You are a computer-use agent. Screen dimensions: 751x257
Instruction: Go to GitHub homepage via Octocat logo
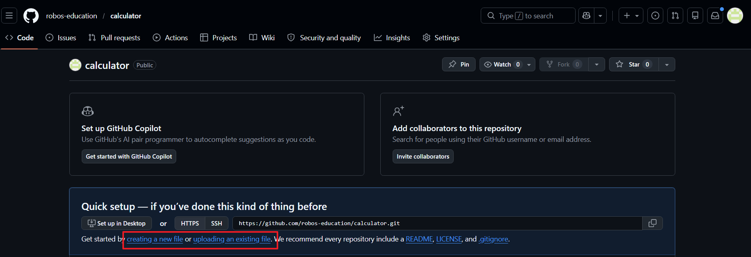31,16
